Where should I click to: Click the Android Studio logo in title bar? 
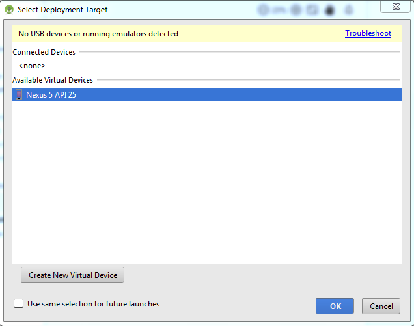[9, 10]
